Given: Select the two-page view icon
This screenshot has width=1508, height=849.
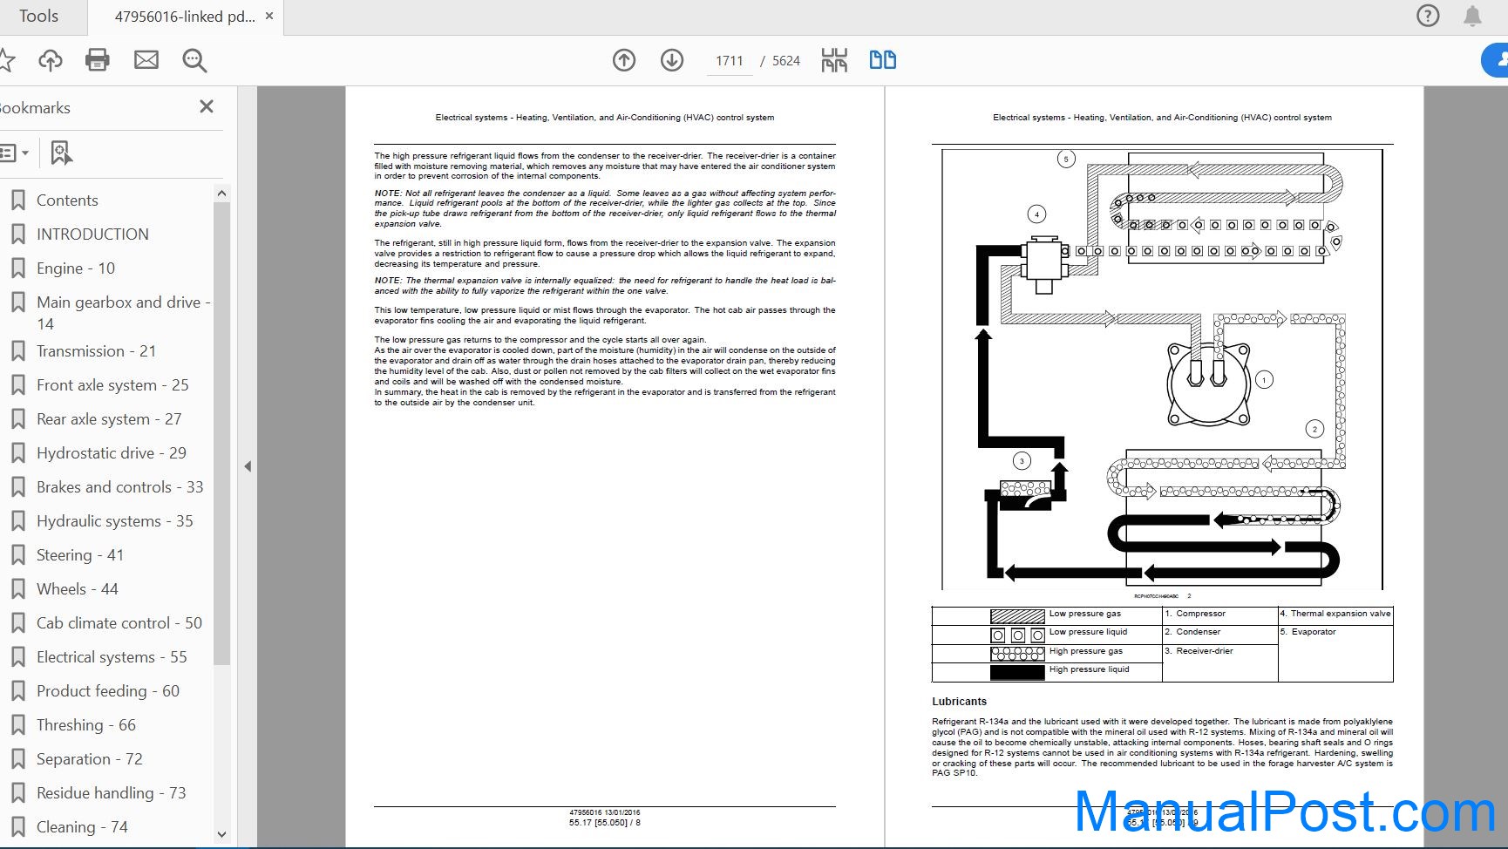Looking at the screenshot, I should click(883, 60).
